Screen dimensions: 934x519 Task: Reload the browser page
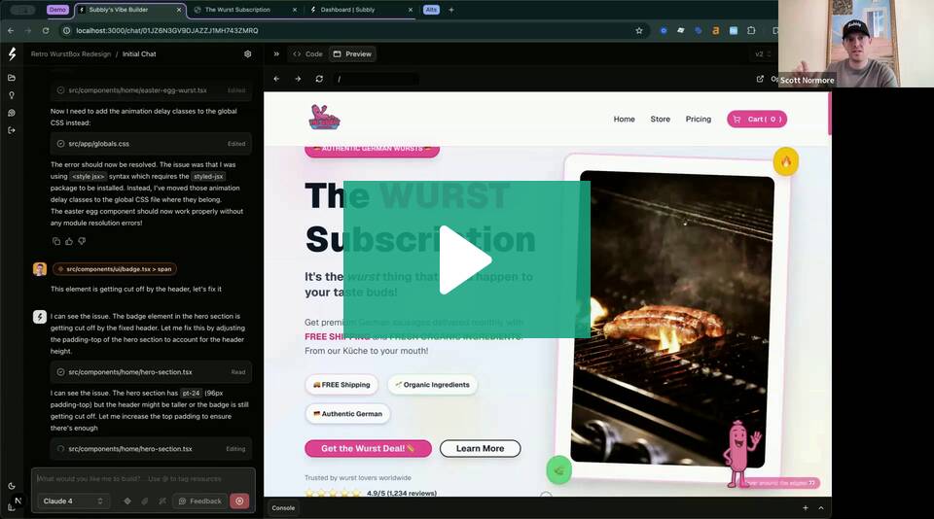coord(46,30)
